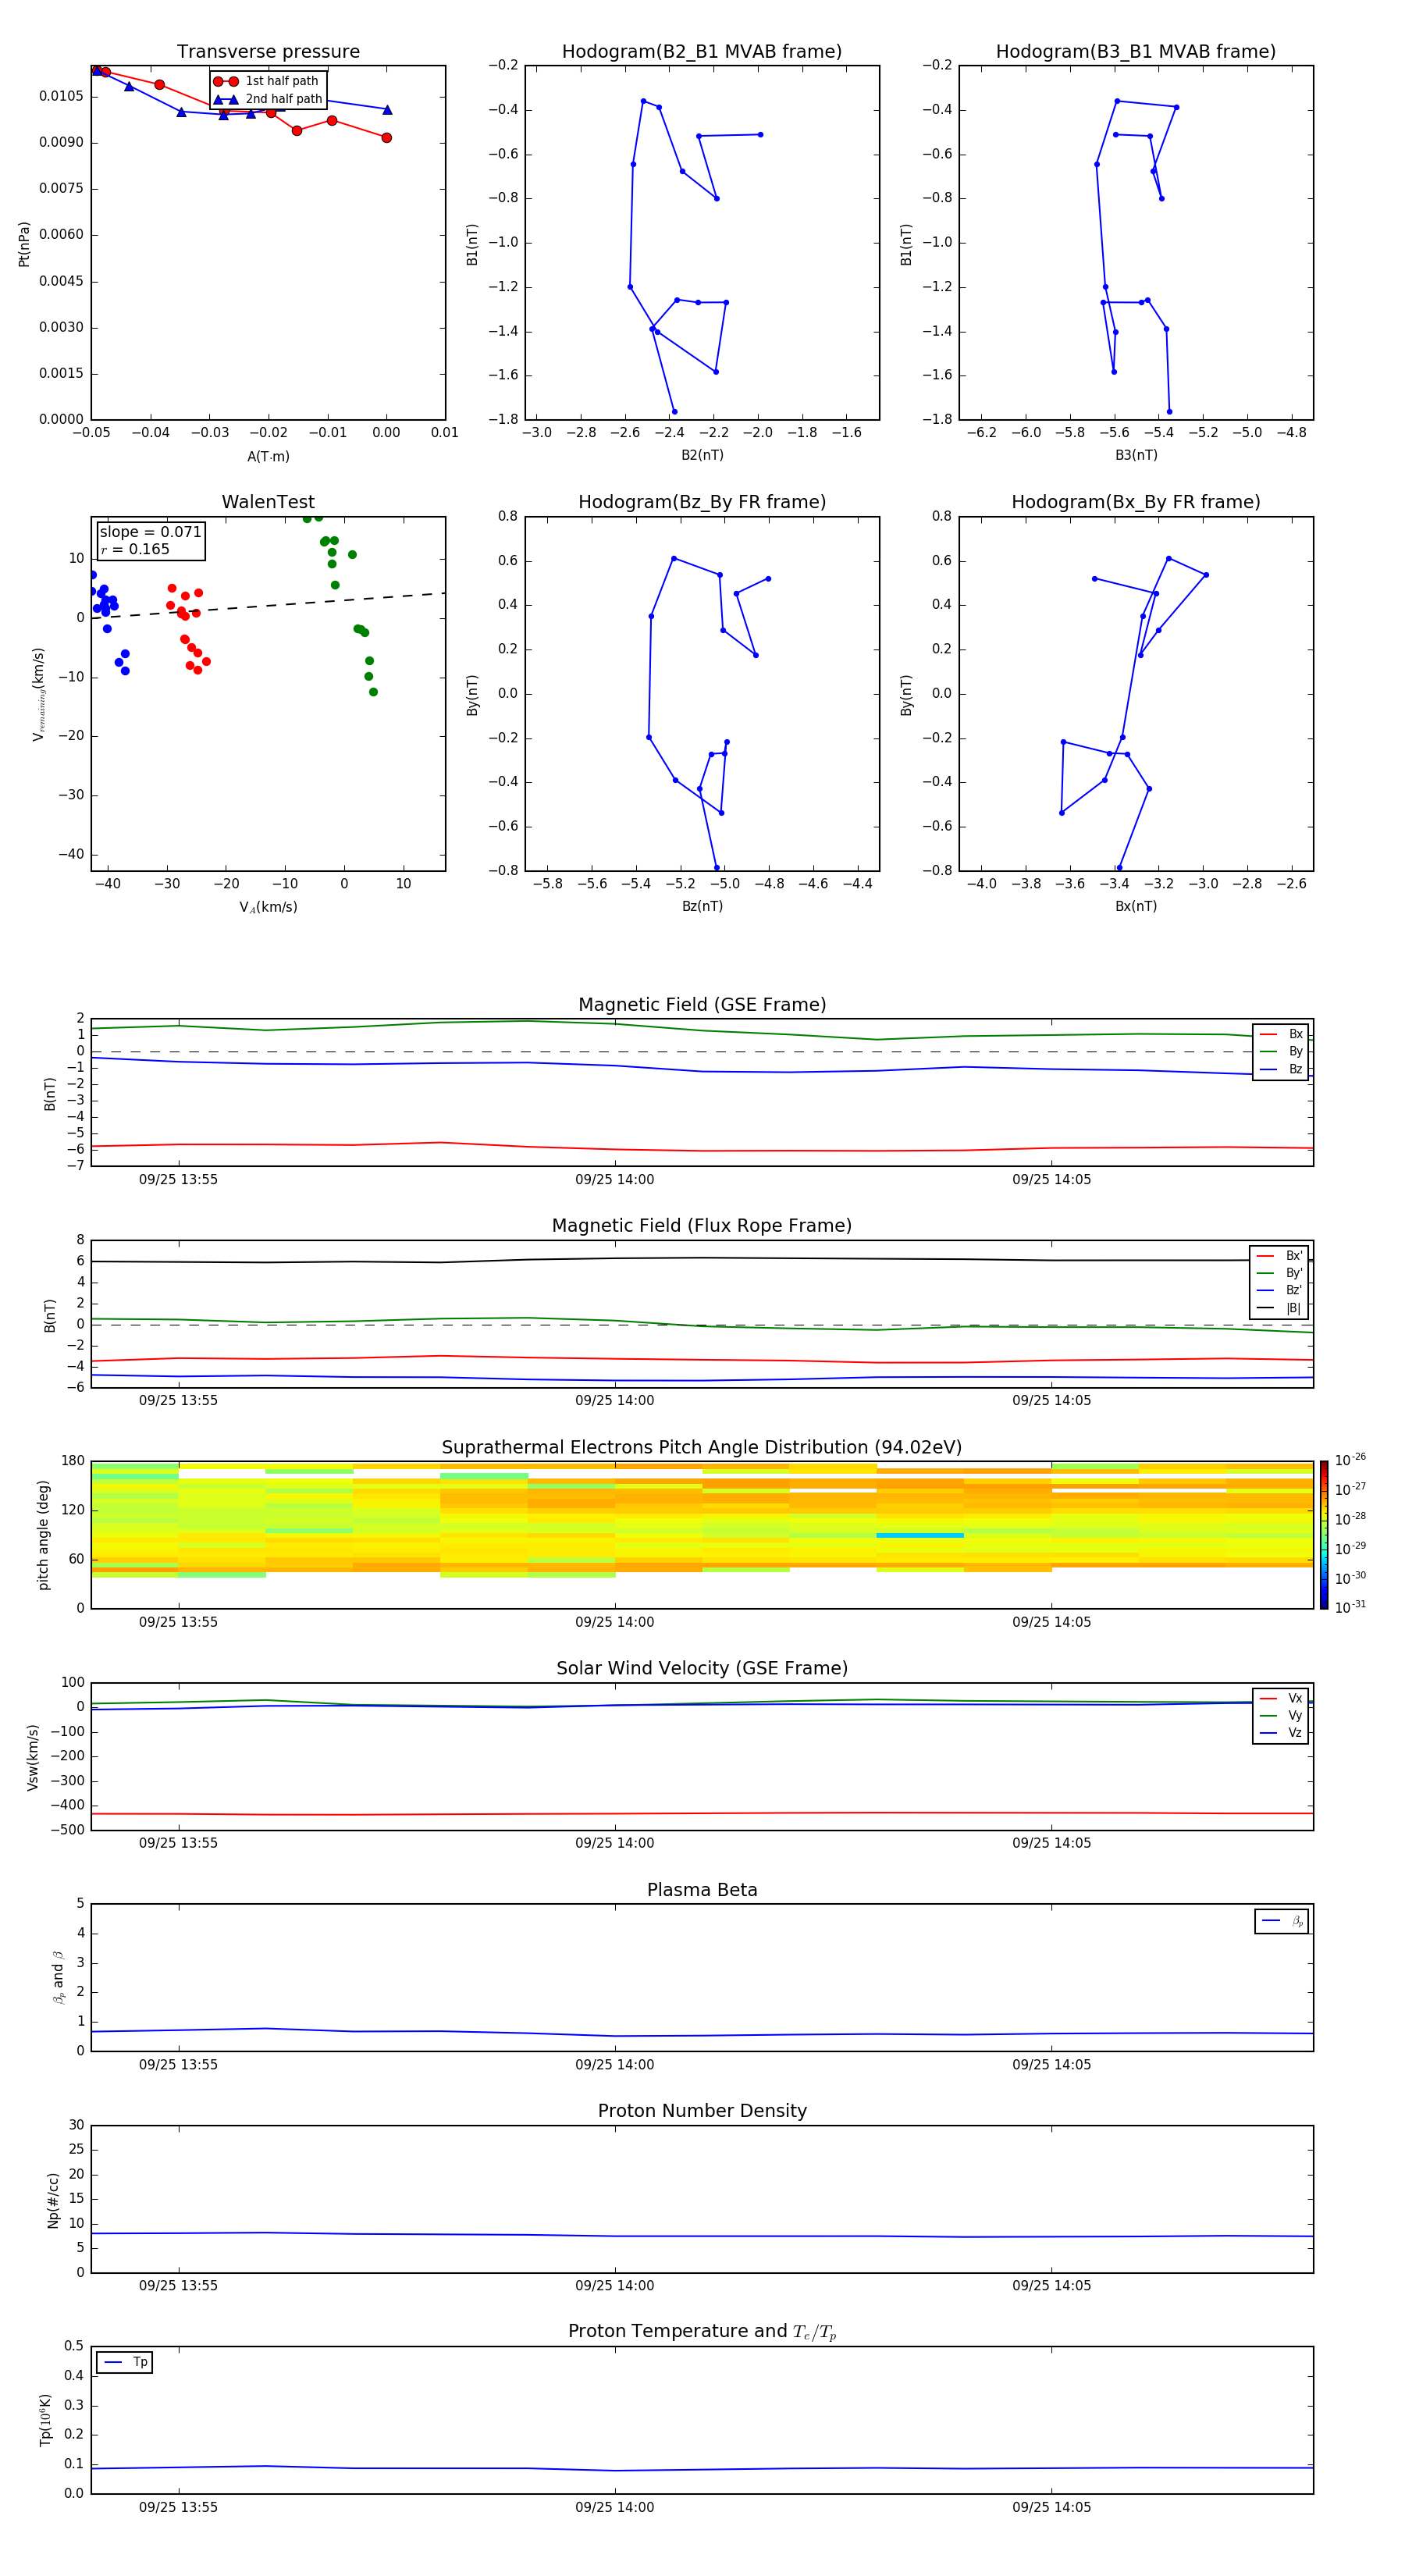Select the '2nd half path' legend entry
The image size is (1405, 2576).
pos(268,99)
